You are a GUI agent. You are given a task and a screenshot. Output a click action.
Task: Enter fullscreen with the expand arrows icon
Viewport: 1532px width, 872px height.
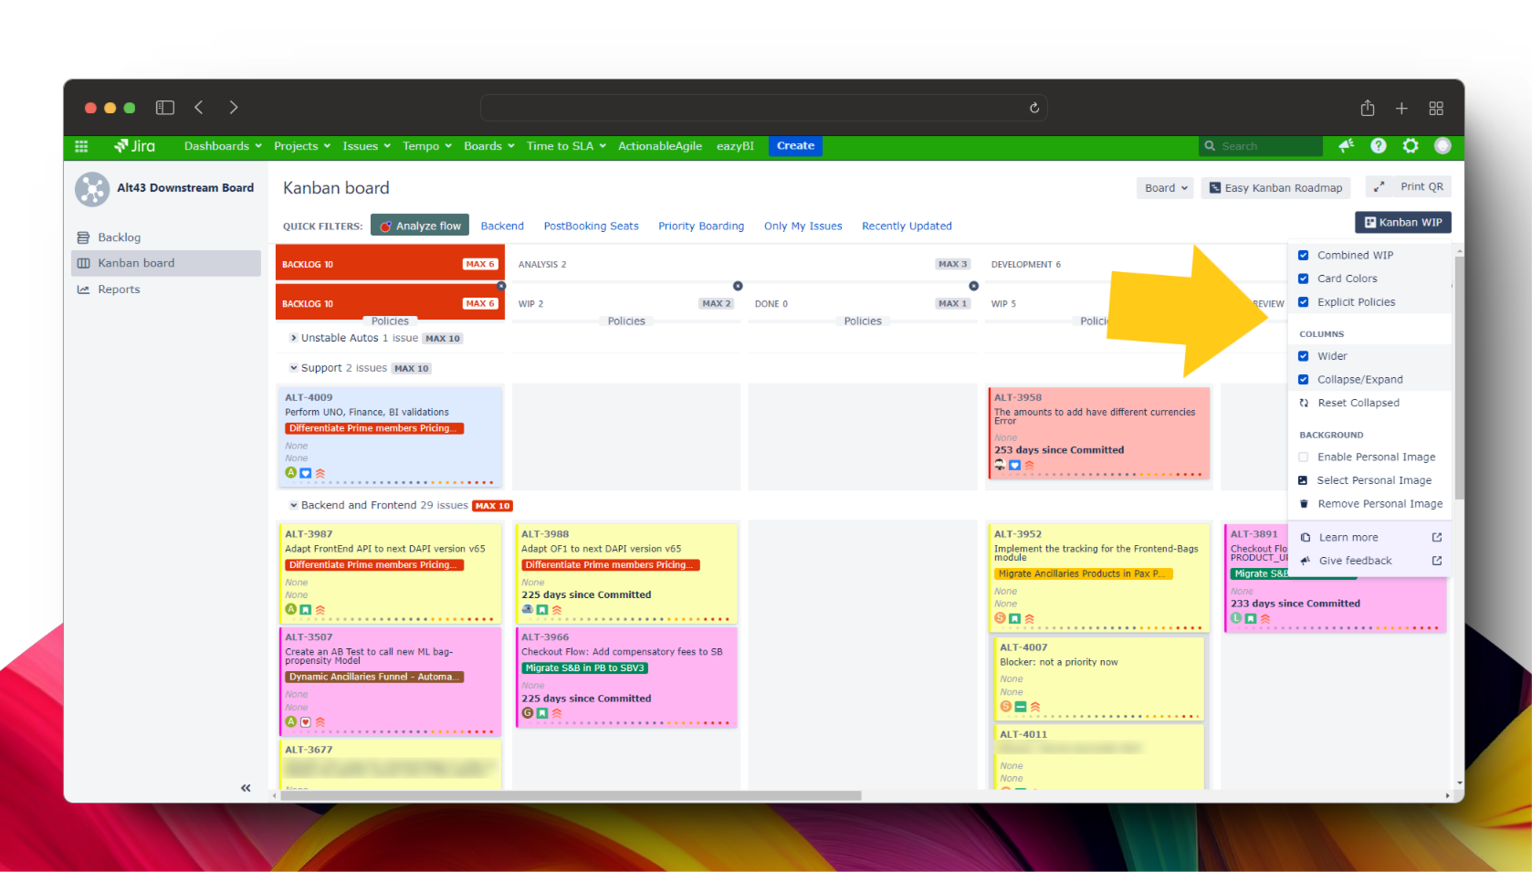click(x=1380, y=186)
